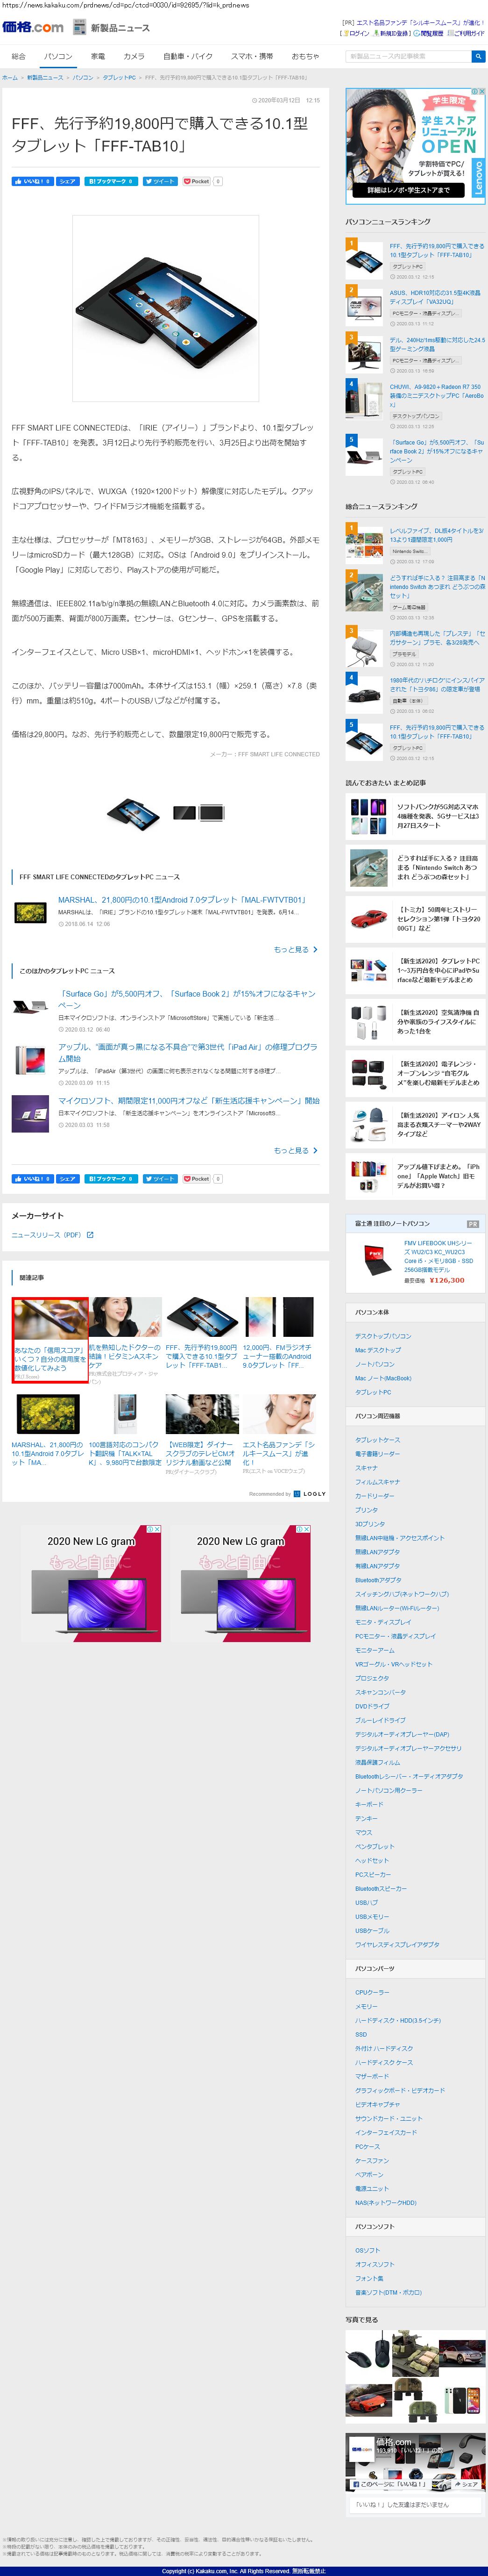Click the external link icon next to ニュースリリース (PDF)
Screen dimensions: 488x2576
(90, 1235)
